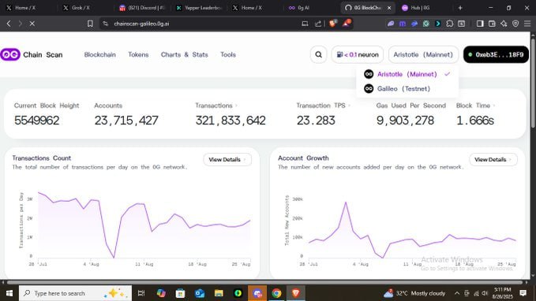The width and height of the screenshot is (536, 301).
Task: Open the Tokens menu item
Action: tap(138, 54)
